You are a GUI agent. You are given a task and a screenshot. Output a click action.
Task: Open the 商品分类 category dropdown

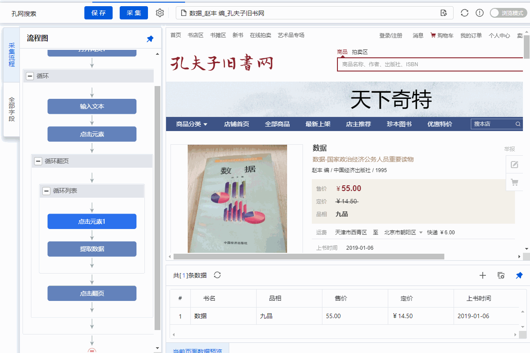192,124
